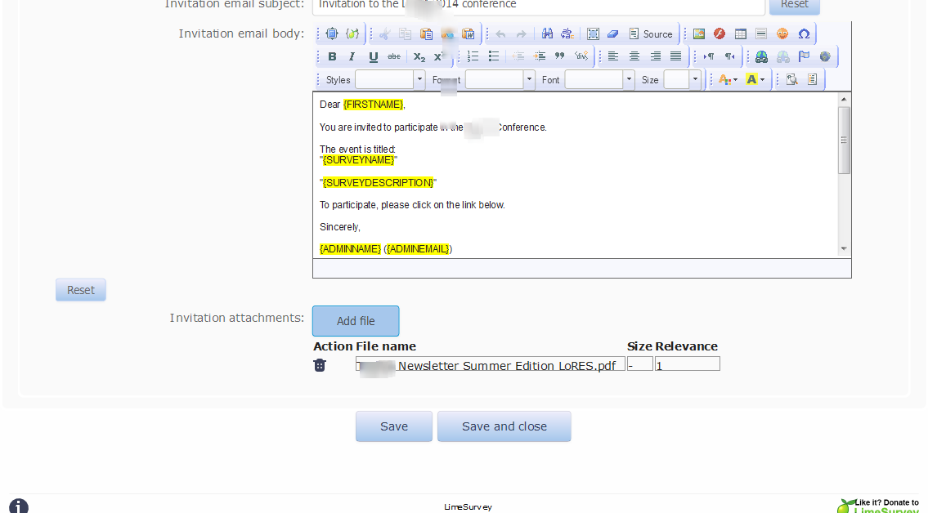Click the Add file button
The height and width of the screenshot is (513, 928).
(356, 321)
